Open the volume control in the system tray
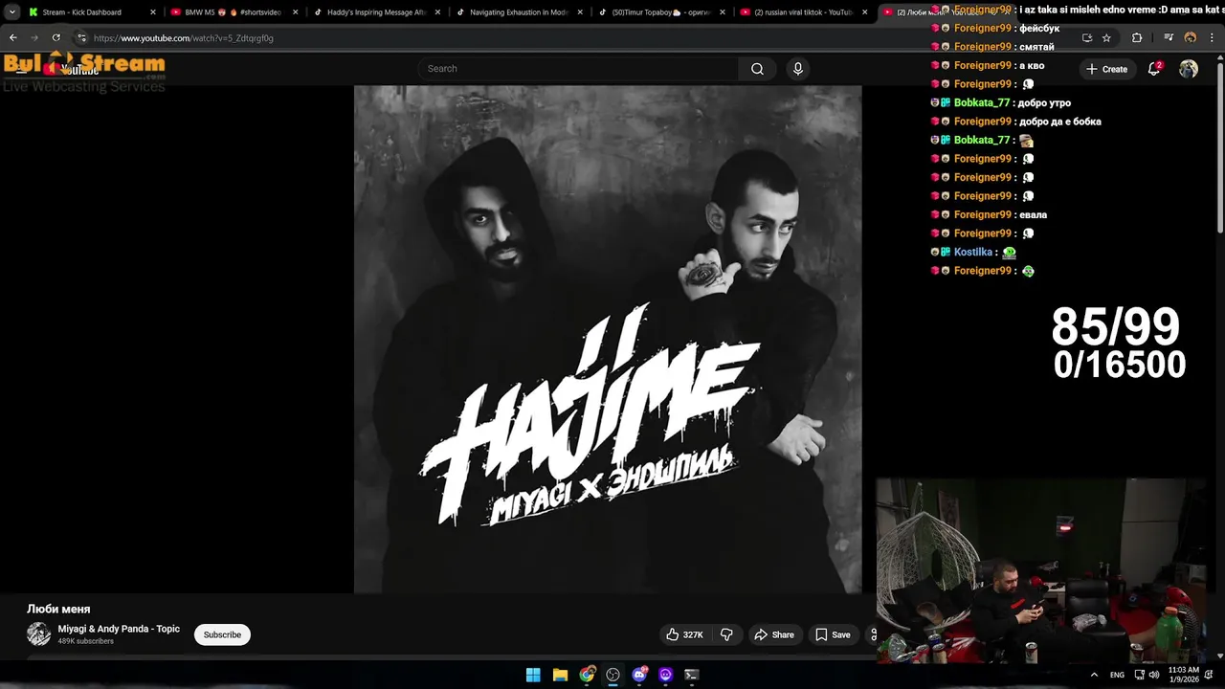 [x=1154, y=675]
